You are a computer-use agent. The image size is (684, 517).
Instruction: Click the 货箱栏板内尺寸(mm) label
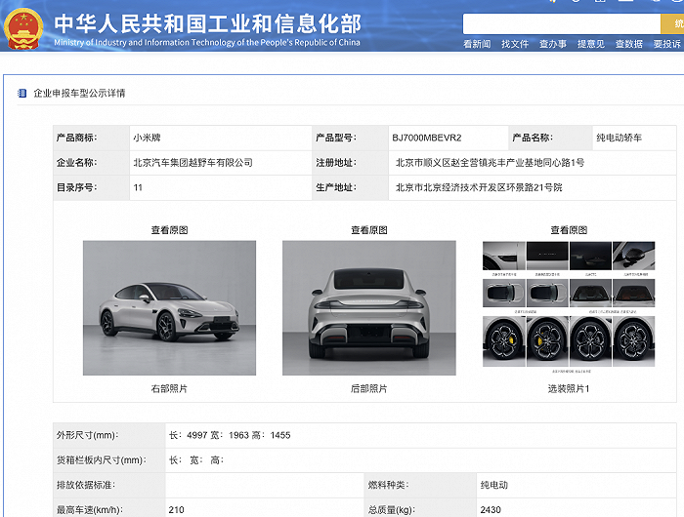[x=102, y=460]
